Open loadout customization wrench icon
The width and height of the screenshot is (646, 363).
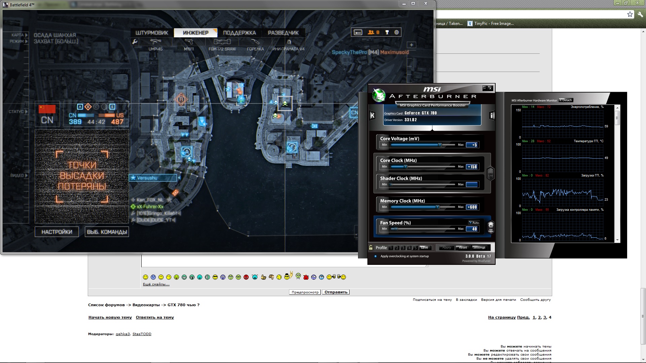[135, 42]
